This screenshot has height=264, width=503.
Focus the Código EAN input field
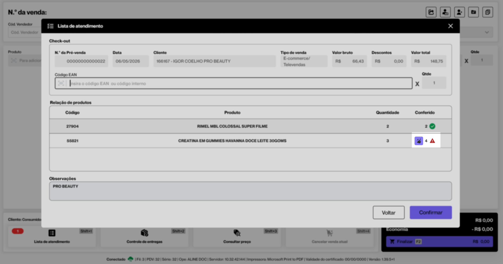(233, 83)
